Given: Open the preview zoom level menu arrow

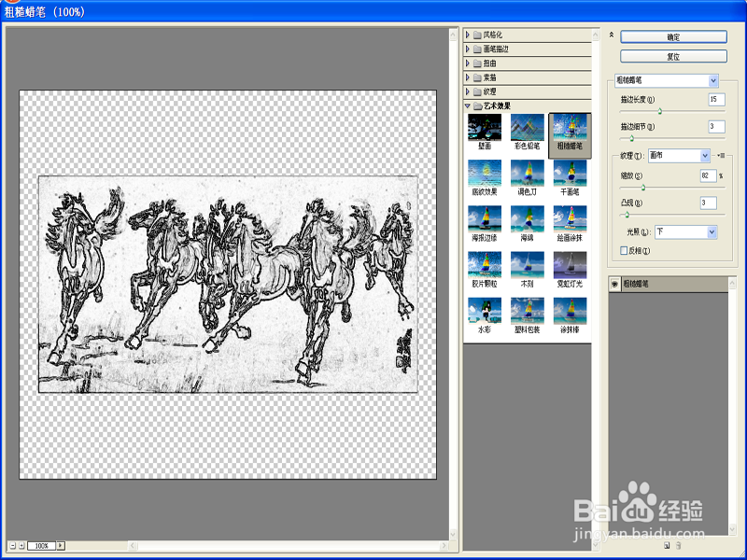Looking at the screenshot, I should pyautogui.click(x=61, y=546).
